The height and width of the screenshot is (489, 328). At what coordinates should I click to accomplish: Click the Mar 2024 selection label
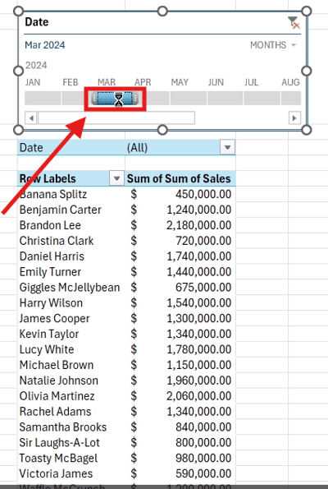tap(45, 45)
